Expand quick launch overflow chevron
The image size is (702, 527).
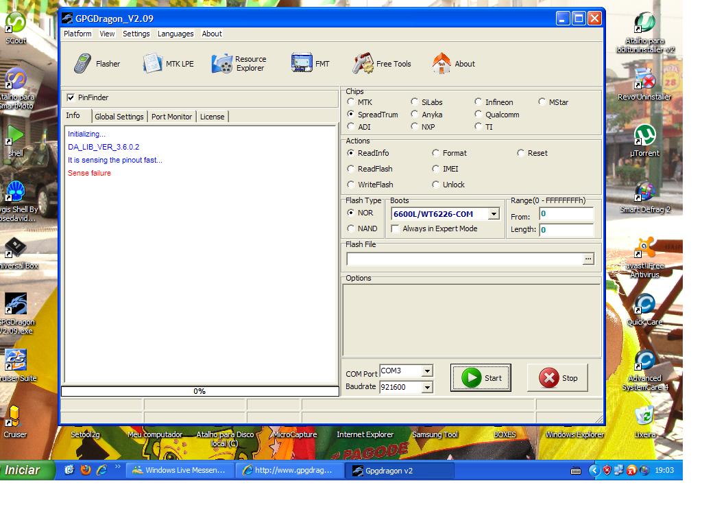[x=118, y=467]
